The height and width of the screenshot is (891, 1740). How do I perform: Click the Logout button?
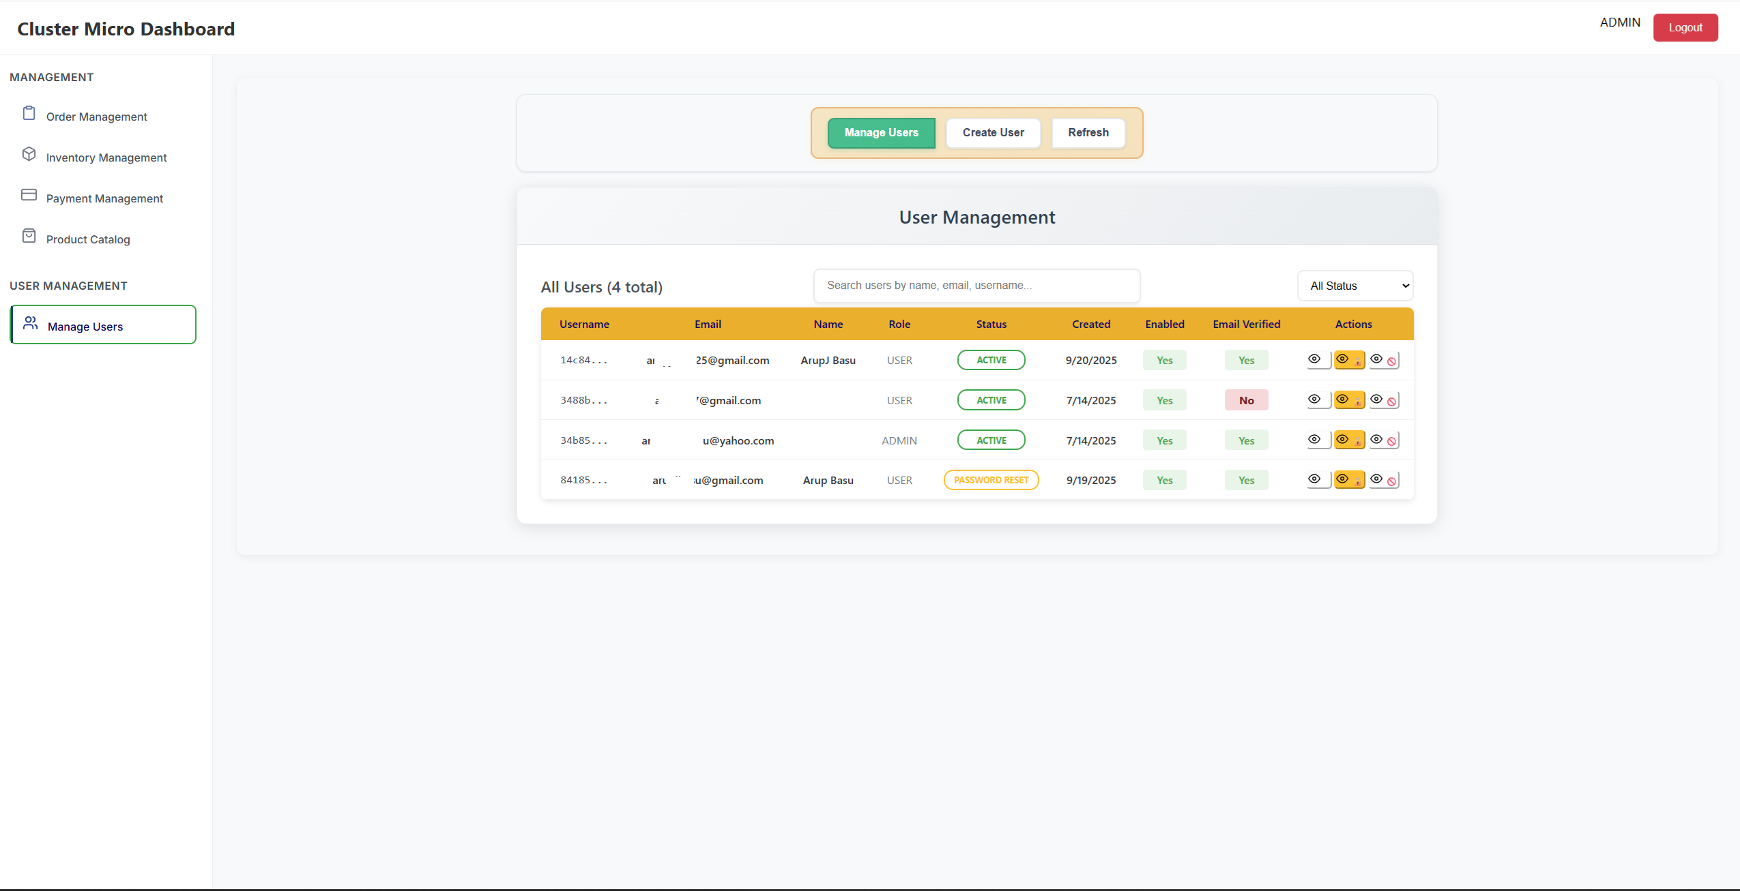pos(1685,27)
